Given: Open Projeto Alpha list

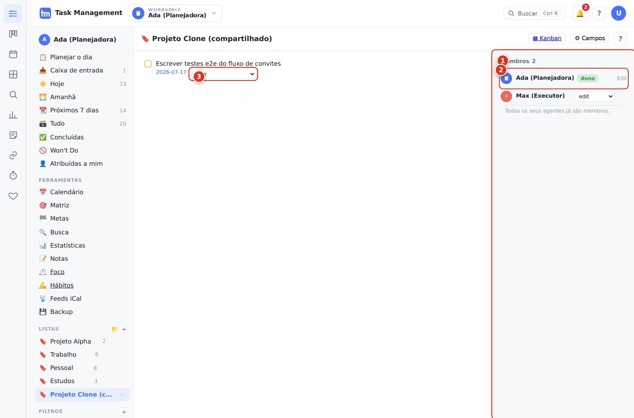Looking at the screenshot, I should coord(82,341).
